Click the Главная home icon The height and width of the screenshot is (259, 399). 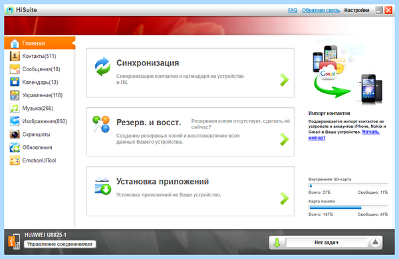pyautogui.click(x=15, y=43)
